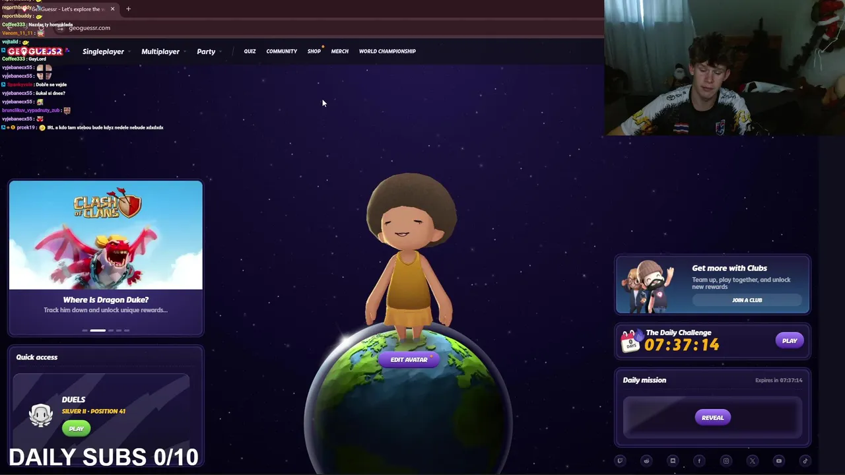Click the site info icon in address bar
845x475 pixels.
tap(61, 28)
